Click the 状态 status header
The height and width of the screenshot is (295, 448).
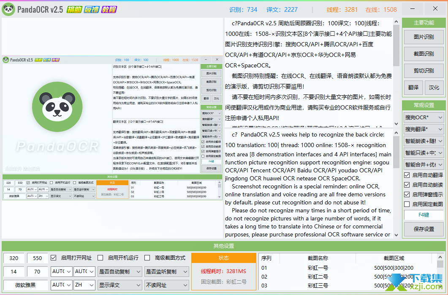pos(224,258)
